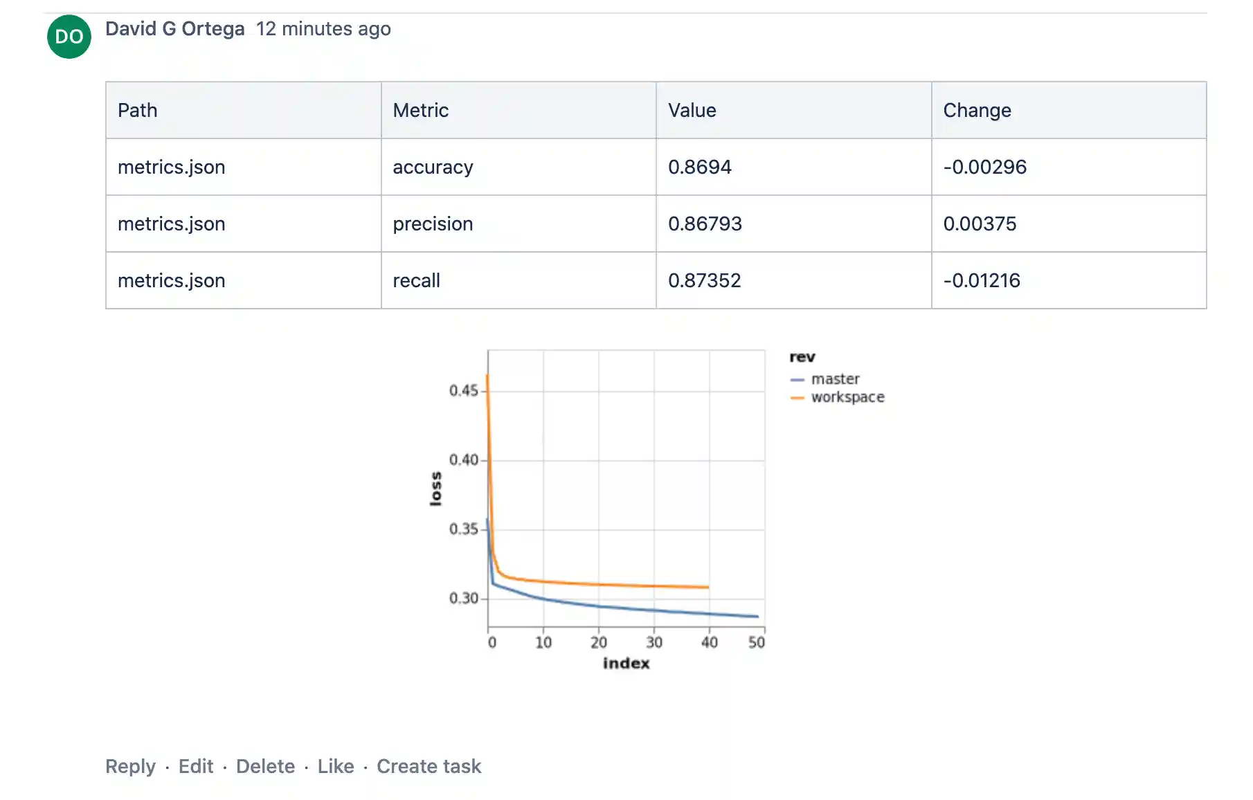
Task: Click the metrics.json filename in first row
Action: 172,167
